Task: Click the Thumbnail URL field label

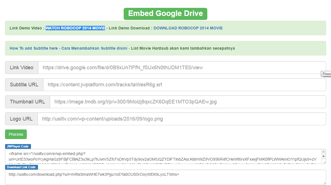Action: click(28, 102)
